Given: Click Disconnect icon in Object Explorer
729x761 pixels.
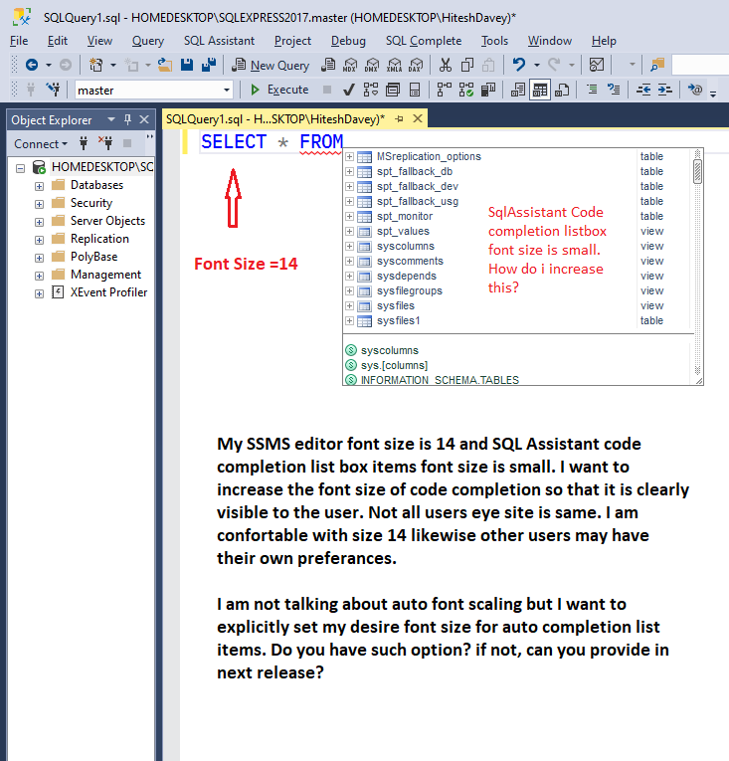Looking at the screenshot, I should click(x=105, y=143).
